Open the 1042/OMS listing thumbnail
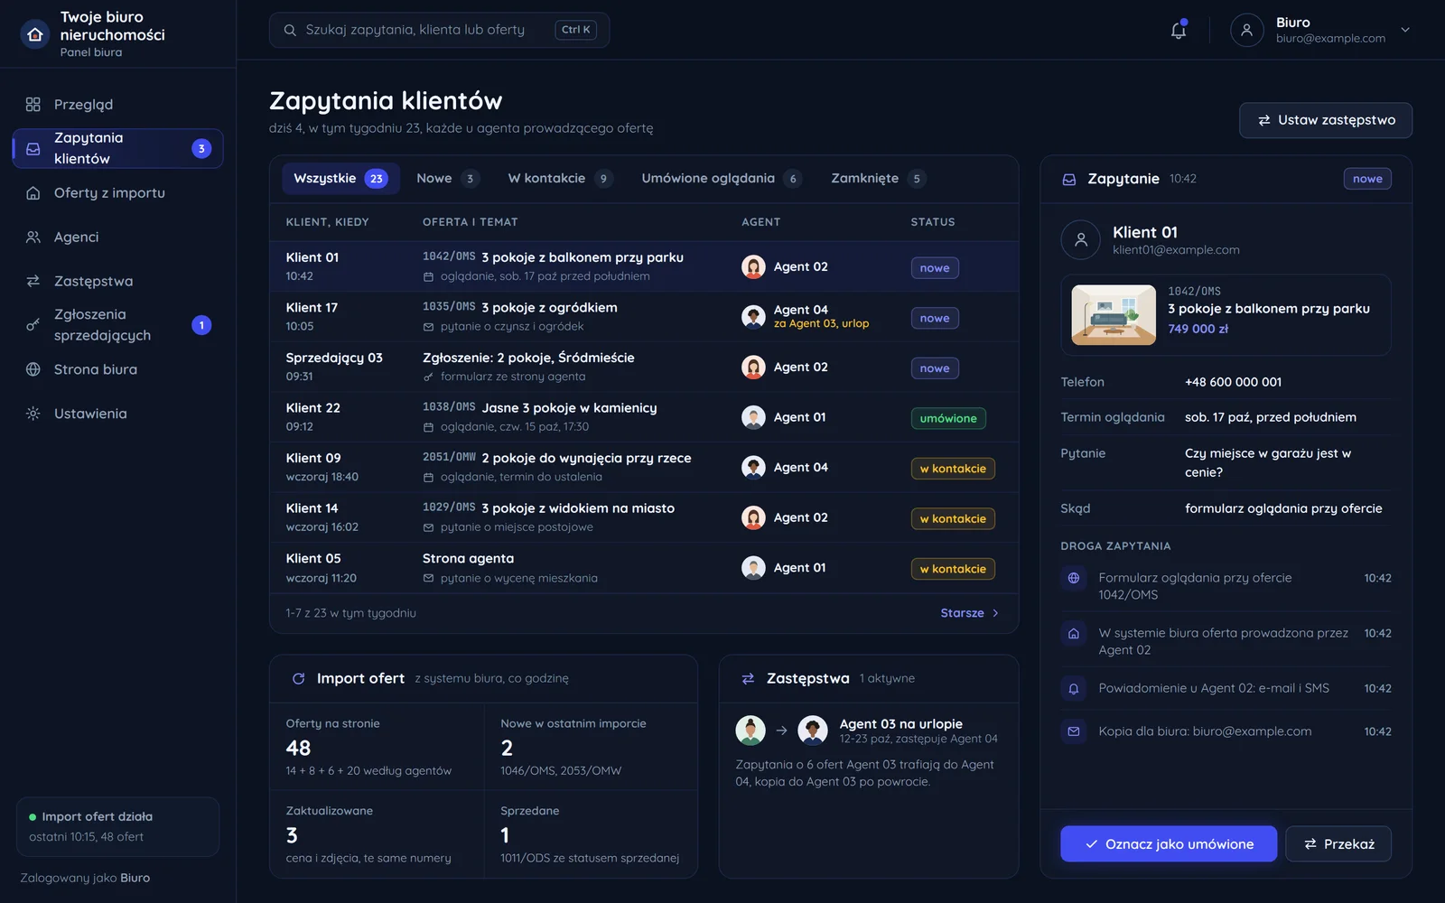Viewport: 1445px width, 903px height. 1114,315
